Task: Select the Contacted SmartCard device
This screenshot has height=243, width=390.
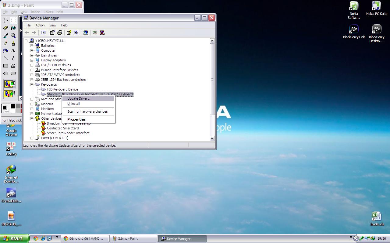Action: coord(63,128)
